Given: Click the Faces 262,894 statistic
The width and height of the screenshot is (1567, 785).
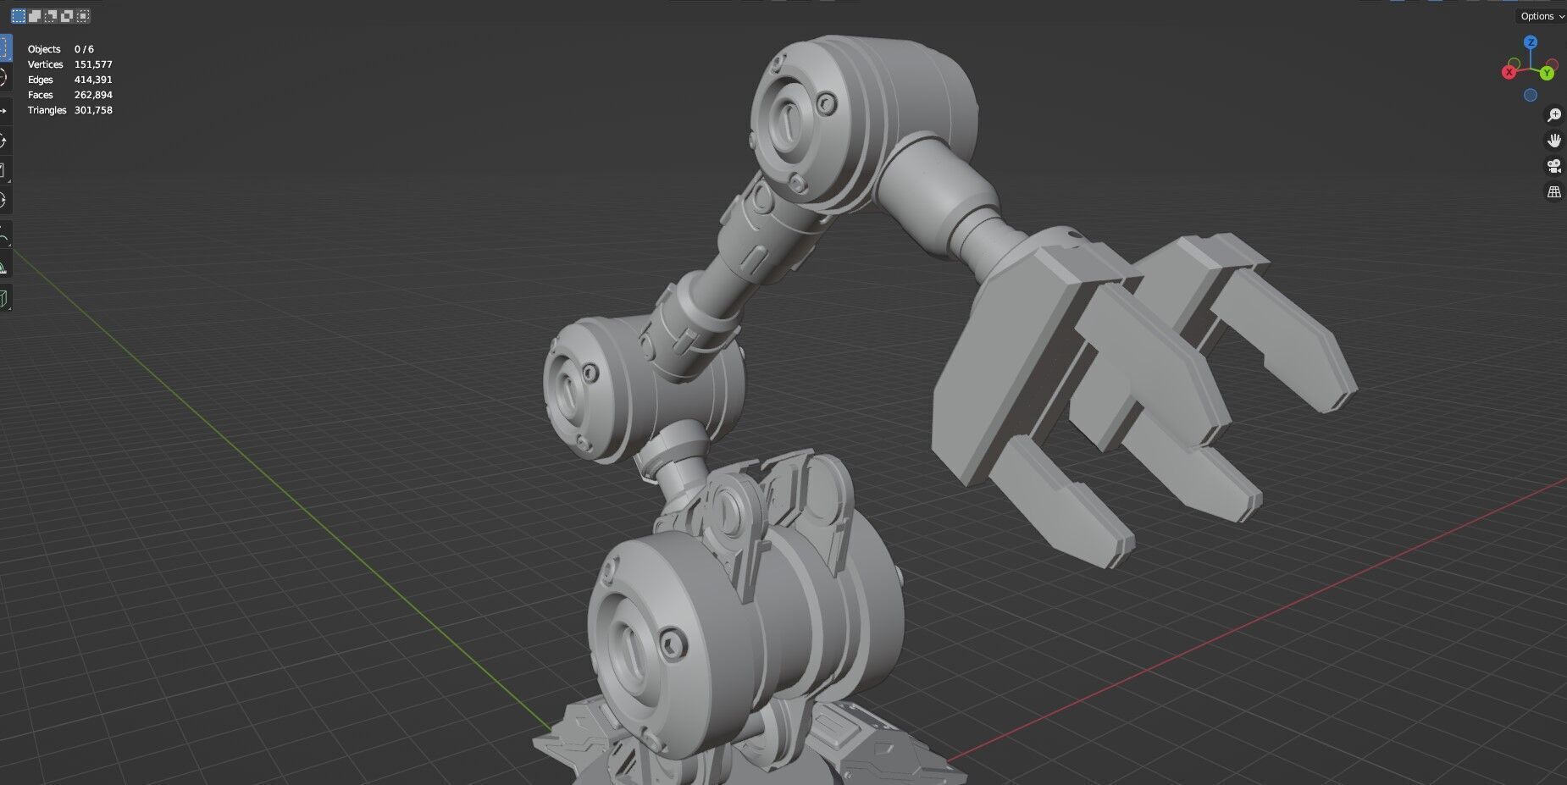Looking at the screenshot, I should point(69,95).
